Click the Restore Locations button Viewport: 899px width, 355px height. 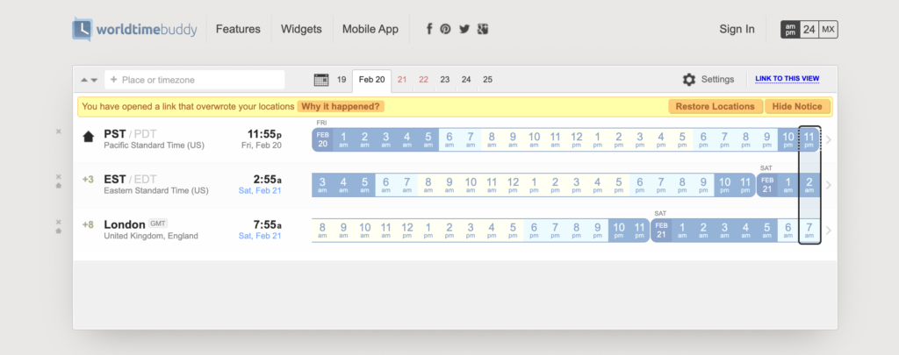[715, 107]
